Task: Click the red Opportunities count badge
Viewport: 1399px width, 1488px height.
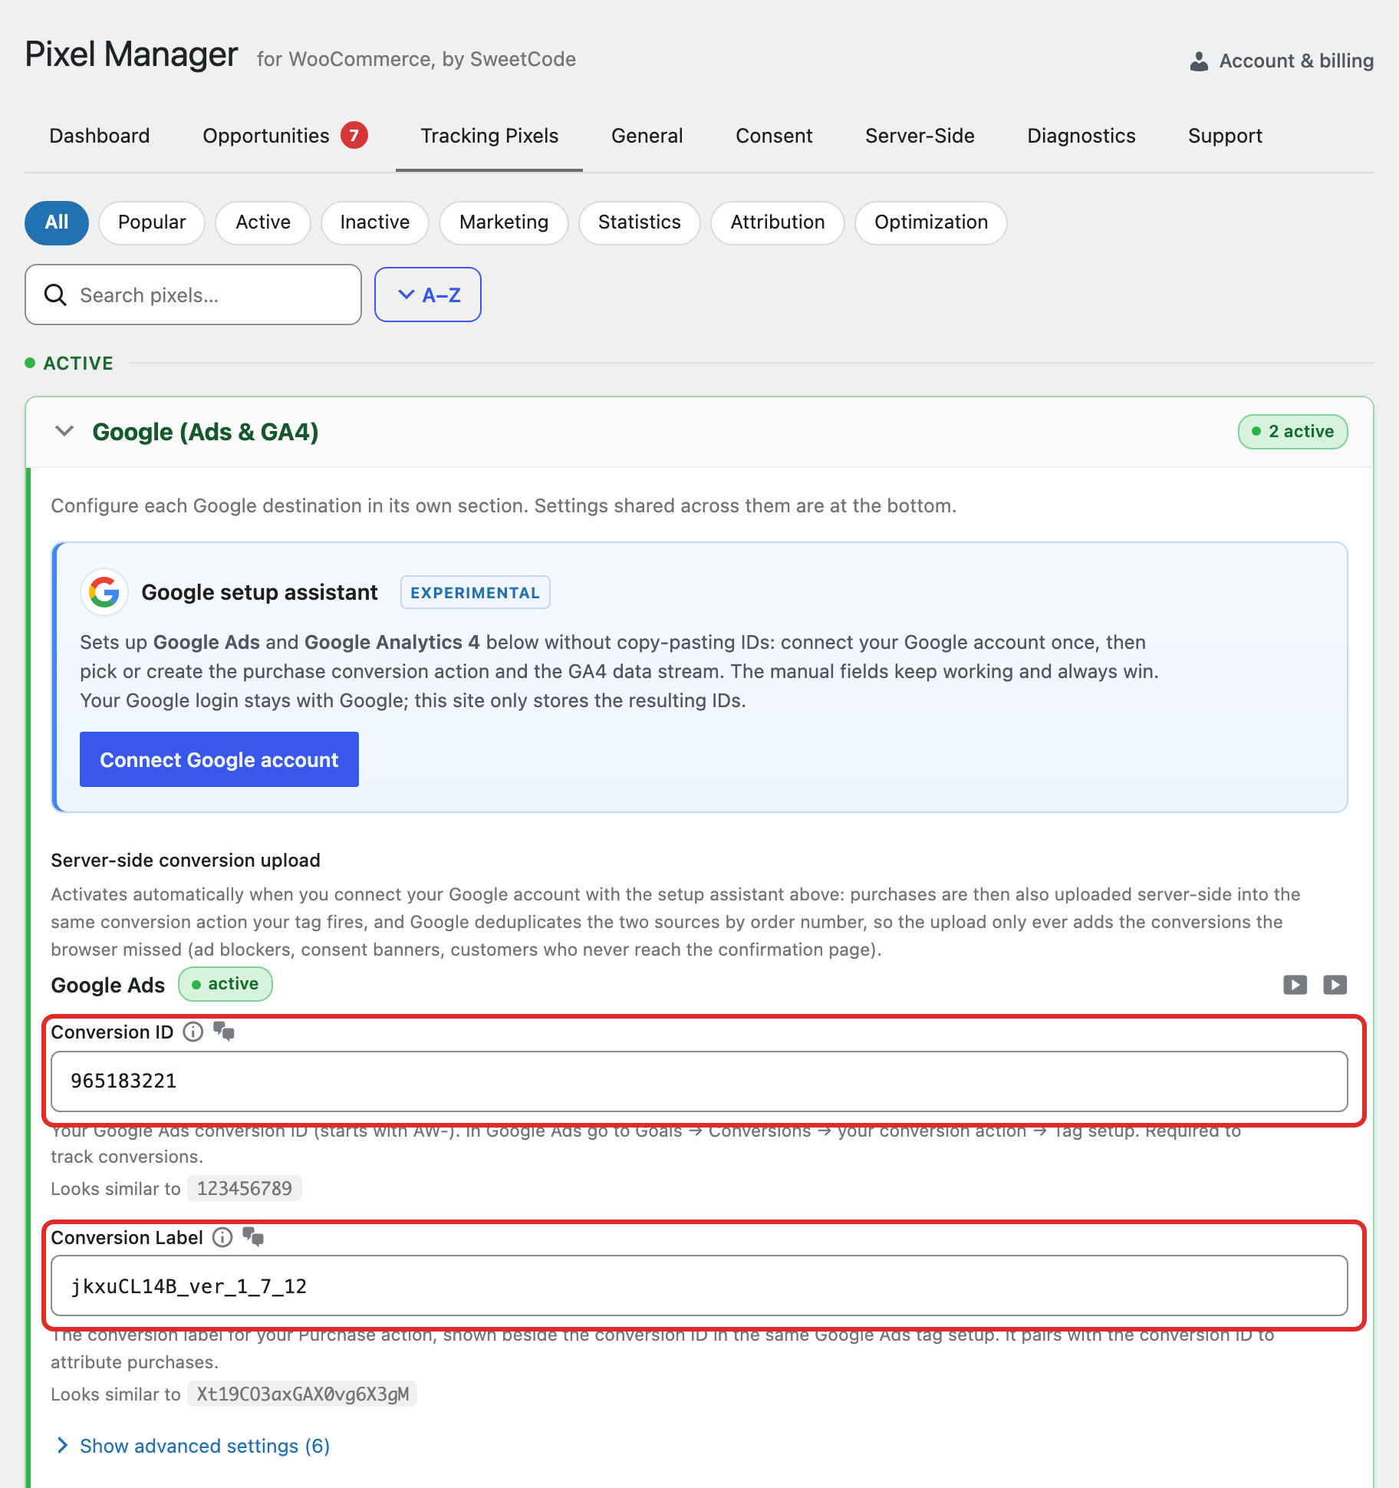Action: tap(354, 135)
